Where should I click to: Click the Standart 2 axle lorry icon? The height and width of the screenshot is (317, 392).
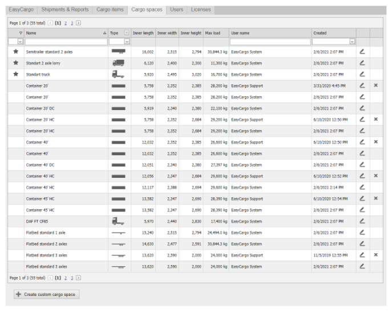pyautogui.click(x=118, y=63)
